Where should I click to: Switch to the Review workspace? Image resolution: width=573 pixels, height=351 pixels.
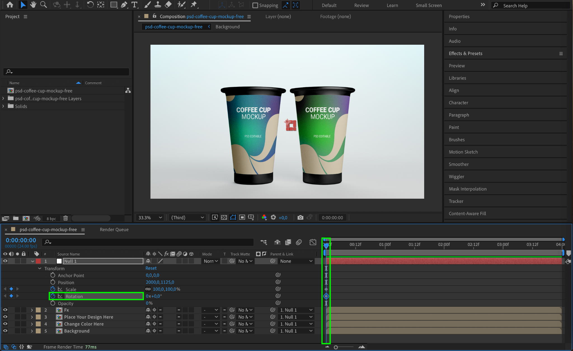(361, 5)
